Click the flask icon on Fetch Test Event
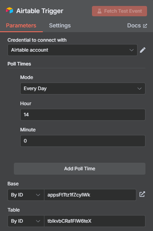 (99, 11)
